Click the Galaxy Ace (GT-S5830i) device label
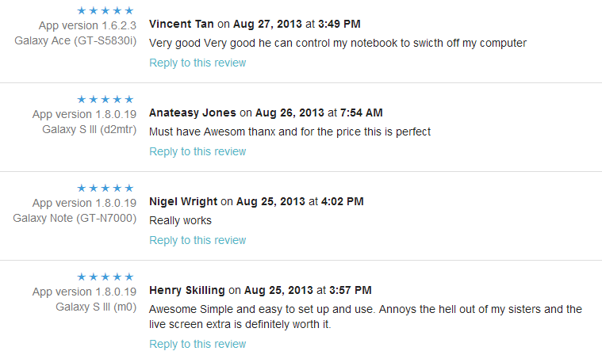 pos(75,40)
